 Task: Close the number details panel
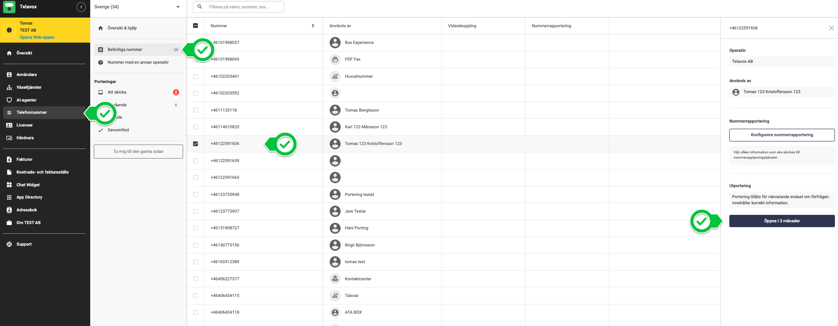831,28
